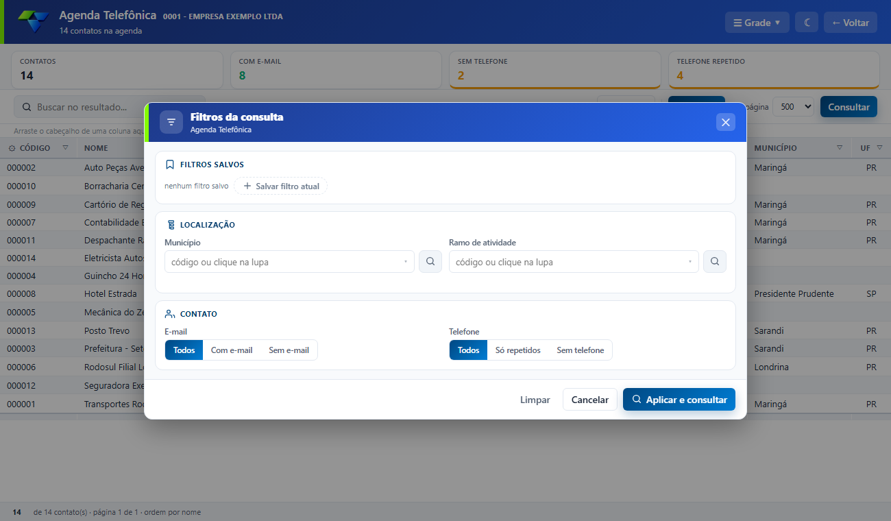Click the Com e-mail 8 summary card
The height and width of the screenshot is (521, 891).
coord(336,70)
